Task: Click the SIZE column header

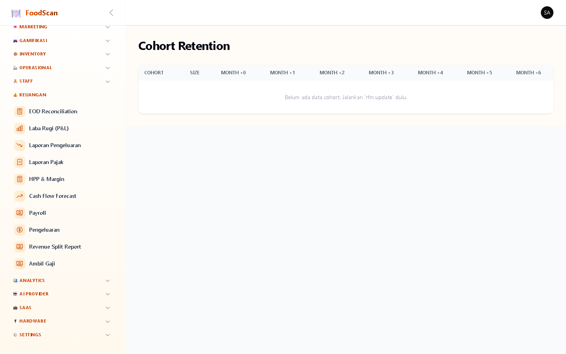Action: (195, 73)
